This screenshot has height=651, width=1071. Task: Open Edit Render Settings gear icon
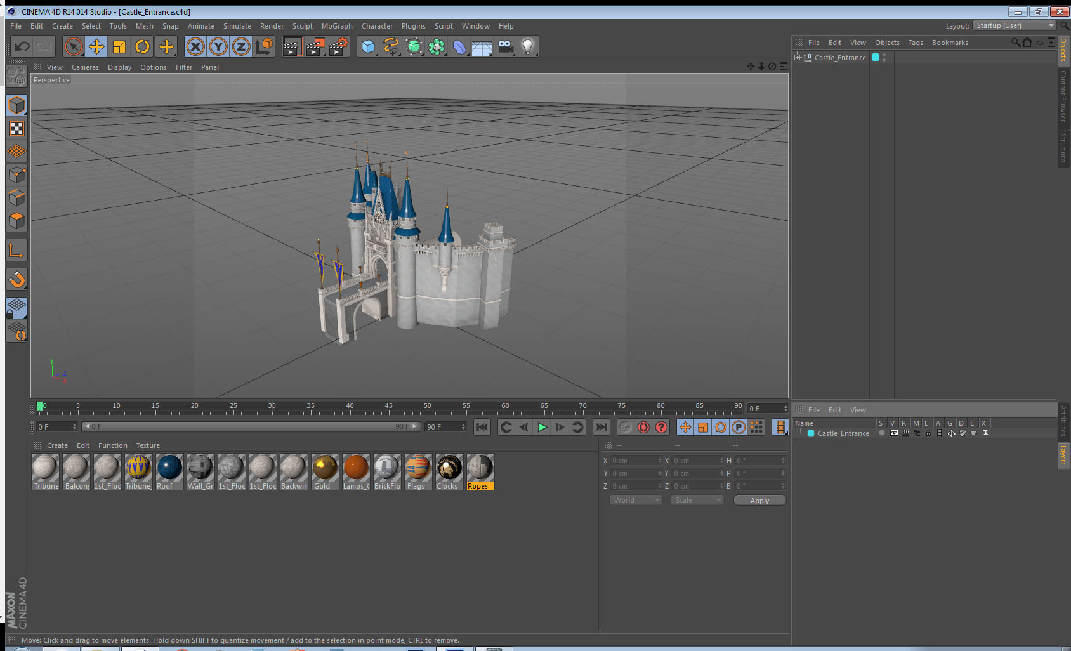tap(339, 46)
